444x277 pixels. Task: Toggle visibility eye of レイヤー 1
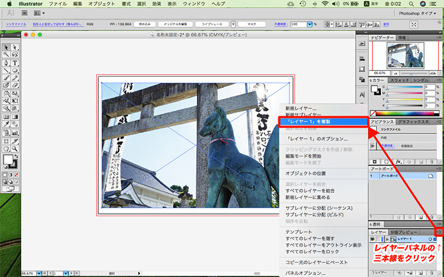(x=373, y=239)
